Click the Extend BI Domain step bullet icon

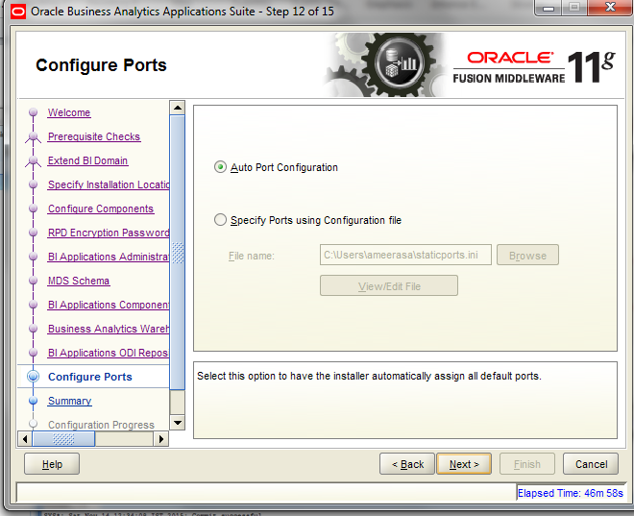pos(34,160)
